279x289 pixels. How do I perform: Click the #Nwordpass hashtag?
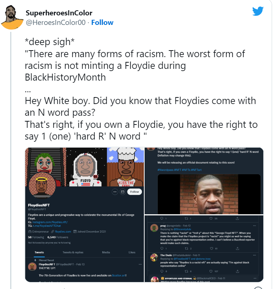(165, 170)
